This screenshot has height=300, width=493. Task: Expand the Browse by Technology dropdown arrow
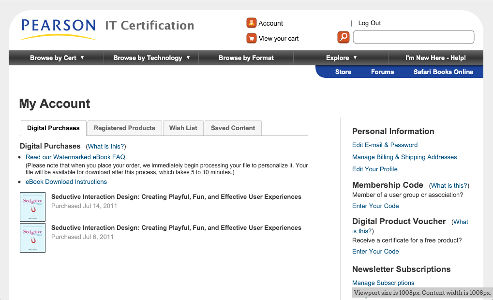(x=188, y=58)
